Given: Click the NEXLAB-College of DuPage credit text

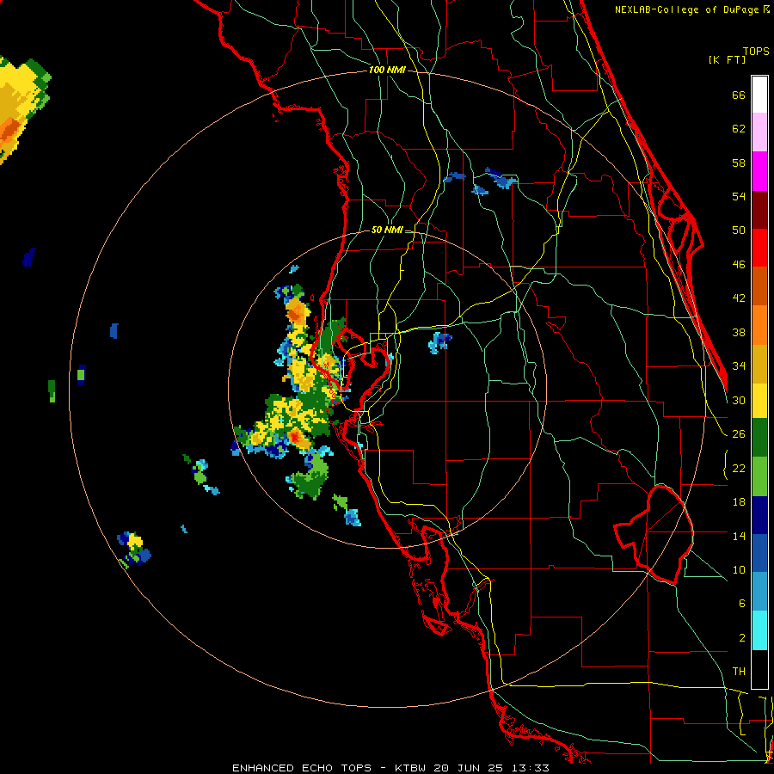Looking at the screenshot, I should click(x=686, y=9).
